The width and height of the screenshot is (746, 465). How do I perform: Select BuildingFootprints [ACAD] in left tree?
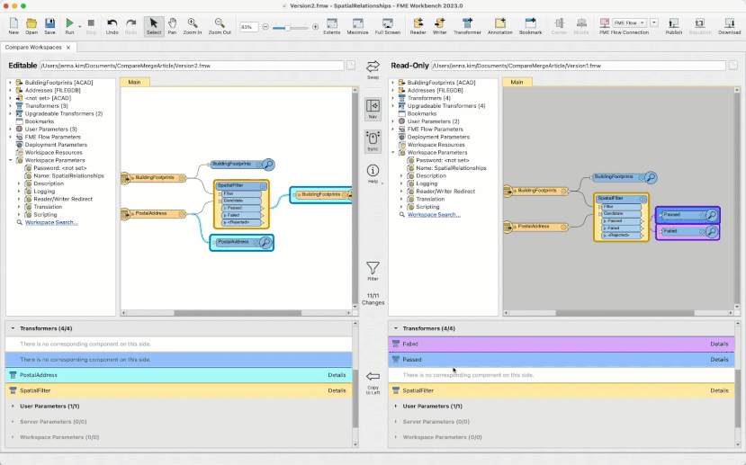point(59,82)
